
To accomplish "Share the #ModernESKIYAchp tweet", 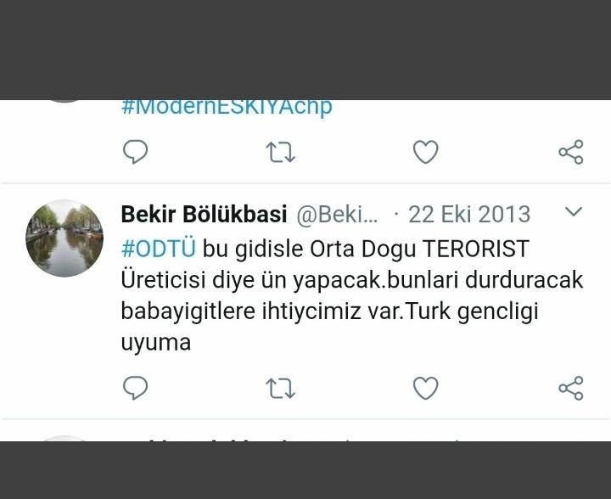I will click(571, 152).
